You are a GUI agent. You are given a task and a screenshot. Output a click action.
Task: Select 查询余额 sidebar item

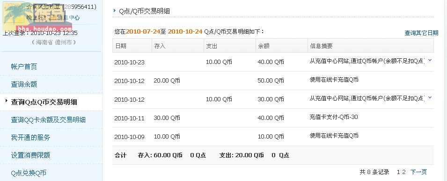coord(24,84)
